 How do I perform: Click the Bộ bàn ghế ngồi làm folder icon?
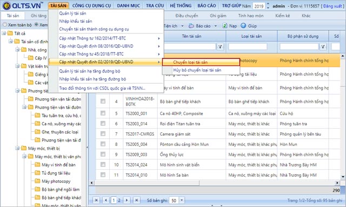tap(37, 189)
